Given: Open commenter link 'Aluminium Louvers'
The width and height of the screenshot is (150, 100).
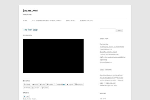Looking at the screenshot, I should pyautogui.click(x=106, y=75).
